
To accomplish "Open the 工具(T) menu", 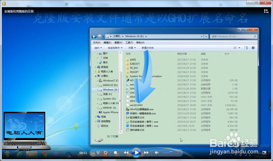I will click(x=129, y=42).
